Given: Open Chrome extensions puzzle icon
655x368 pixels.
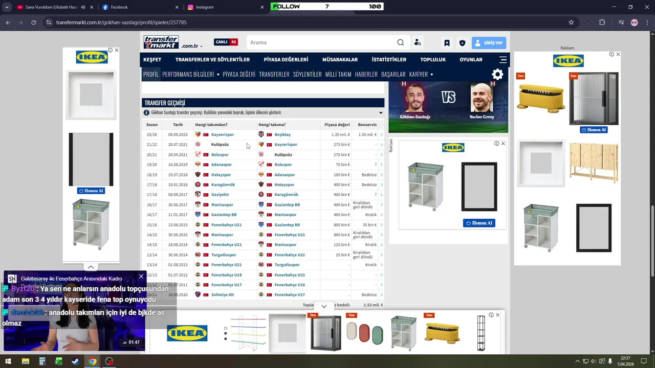Looking at the screenshot, I should coord(602,22).
